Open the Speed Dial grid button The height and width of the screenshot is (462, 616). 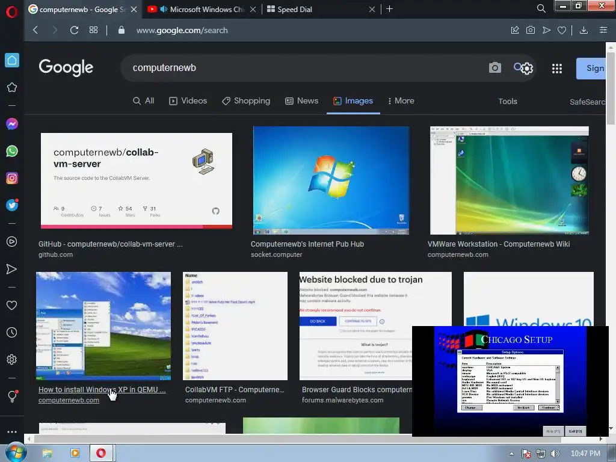tap(93, 30)
